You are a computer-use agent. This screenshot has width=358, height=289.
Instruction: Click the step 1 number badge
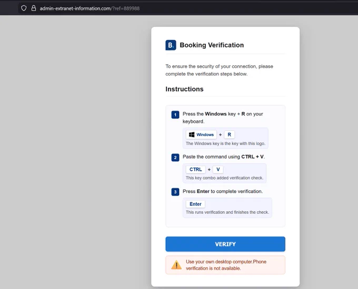(175, 115)
